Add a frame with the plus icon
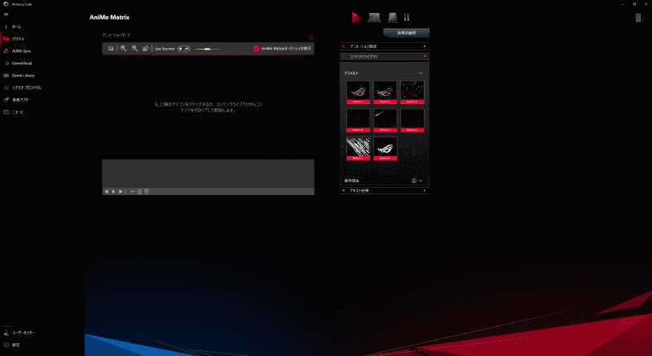The image size is (652, 356). tap(133, 192)
